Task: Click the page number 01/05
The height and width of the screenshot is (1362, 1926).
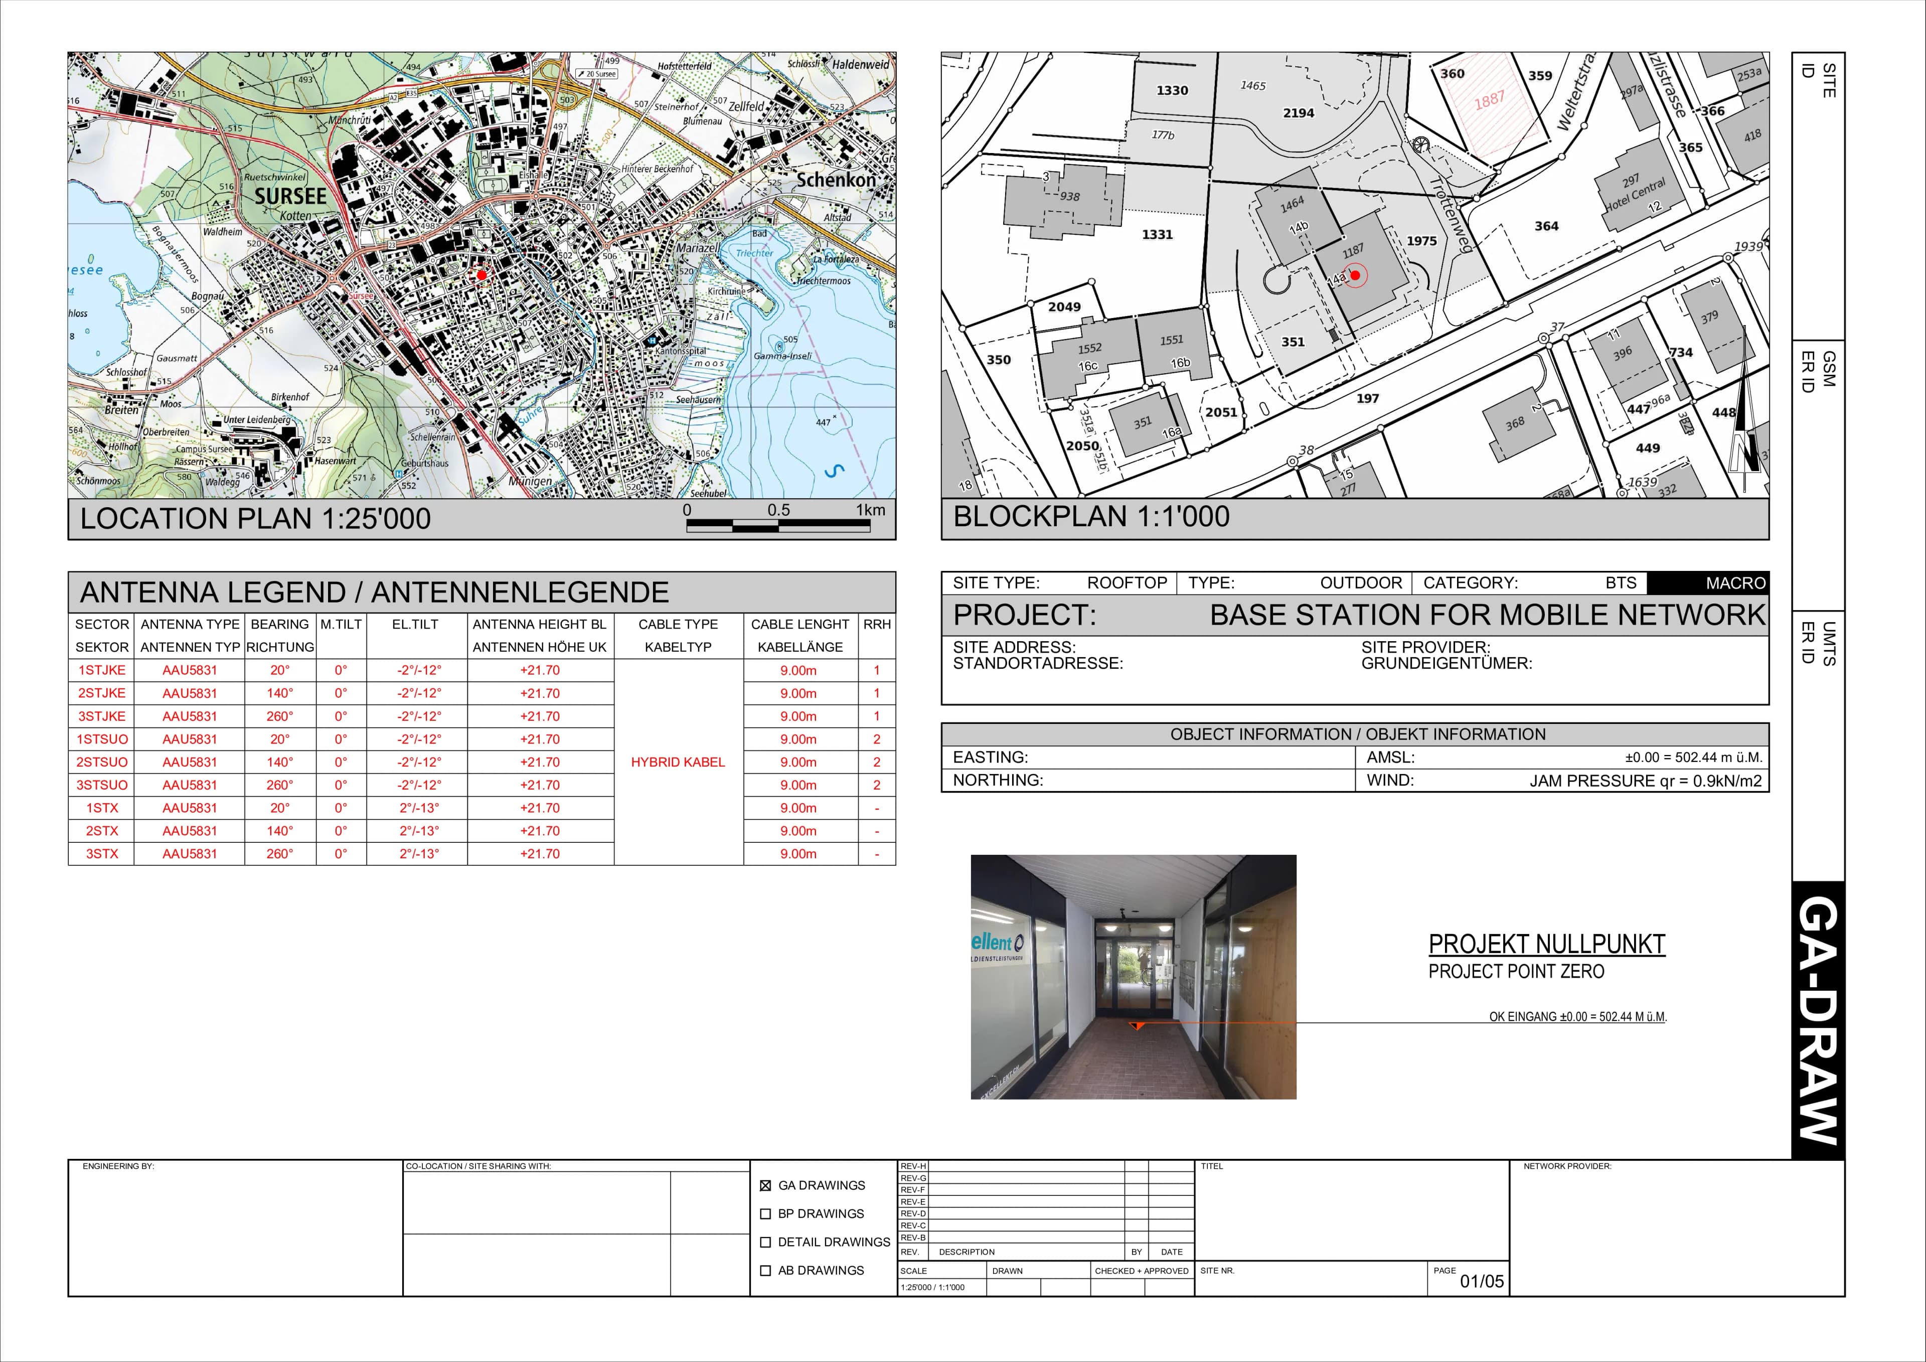Action: coord(1482,1281)
